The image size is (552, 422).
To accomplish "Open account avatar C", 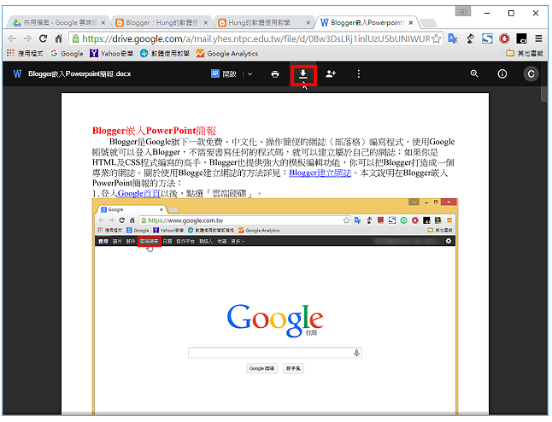I will 531,74.
